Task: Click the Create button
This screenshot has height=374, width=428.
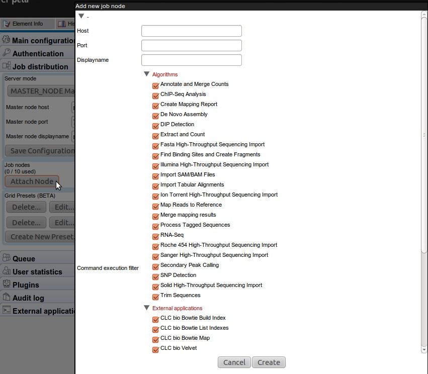Action: click(x=269, y=362)
